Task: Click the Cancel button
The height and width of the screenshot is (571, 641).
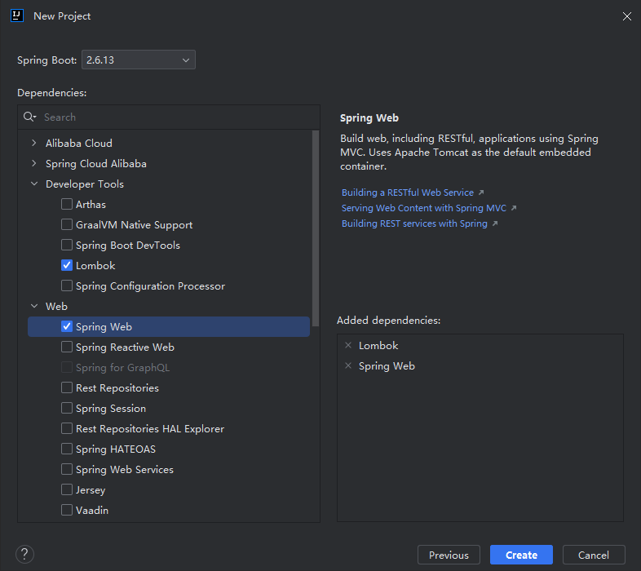Action: (x=594, y=555)
